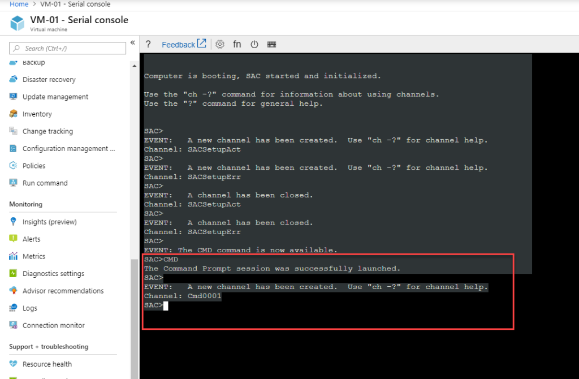Send function keys using the fn icon
The height and width of the screenshot is (379, 579).
pos(237,44)
